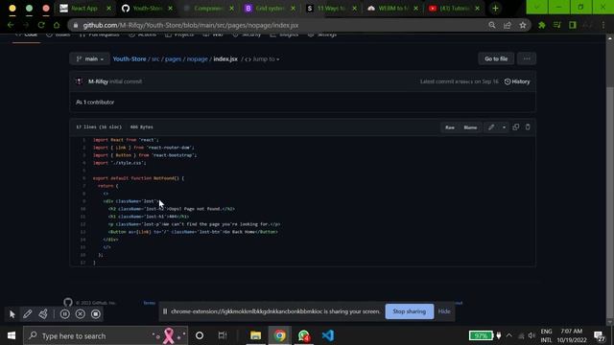Open the zoom magnifier icon in address bar
This screenshot has height=345, width=614.
pos(492,25)
